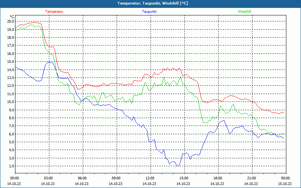The image size is (301, 188).
Task: Click the 03:00 time label
Action: tap(48, 178)
